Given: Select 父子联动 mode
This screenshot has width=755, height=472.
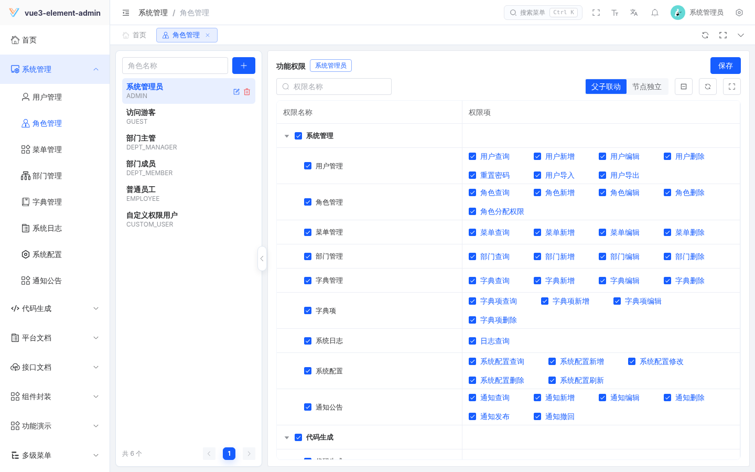Looking at the screenshot, I should [x=606, y=87].
